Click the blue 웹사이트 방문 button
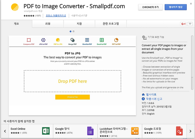 pos(175,7)
